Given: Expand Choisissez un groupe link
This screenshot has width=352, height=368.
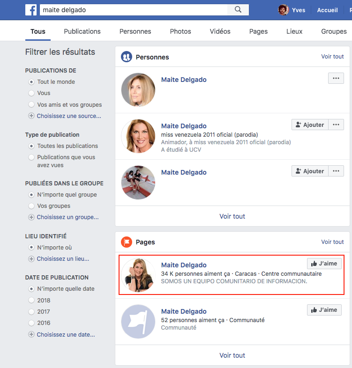Looking at the screenshot, I should [67, 217].
